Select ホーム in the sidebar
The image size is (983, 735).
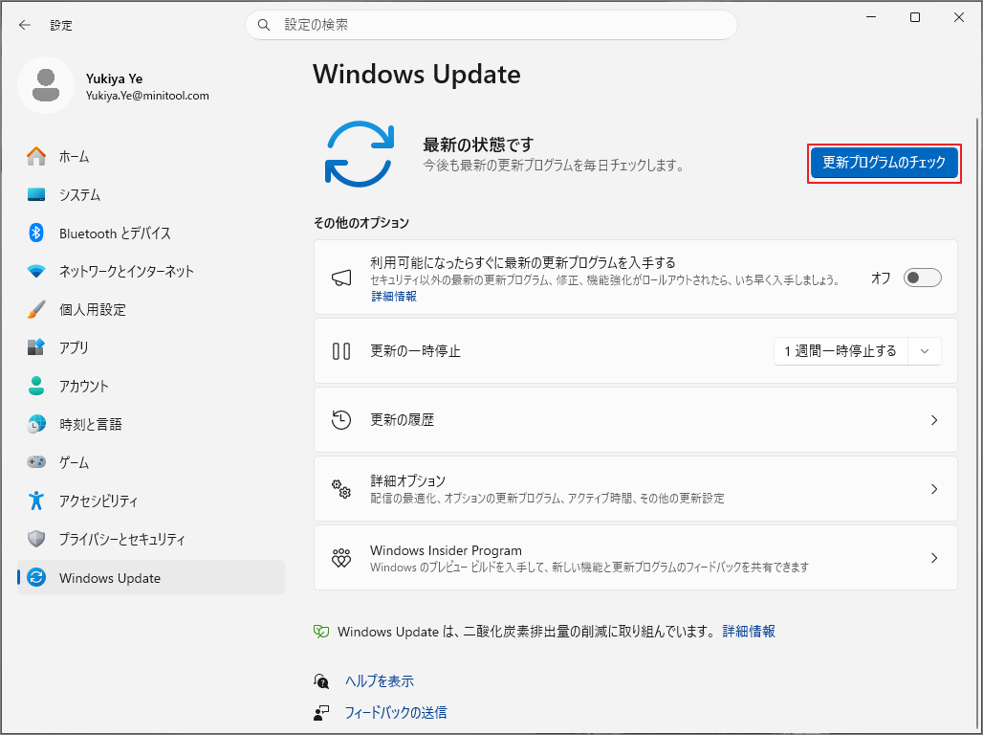pos(151,156)
